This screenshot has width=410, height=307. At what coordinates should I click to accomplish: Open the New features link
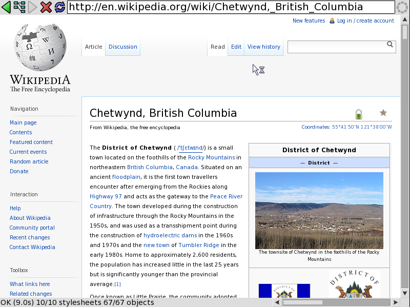[309, 21]
